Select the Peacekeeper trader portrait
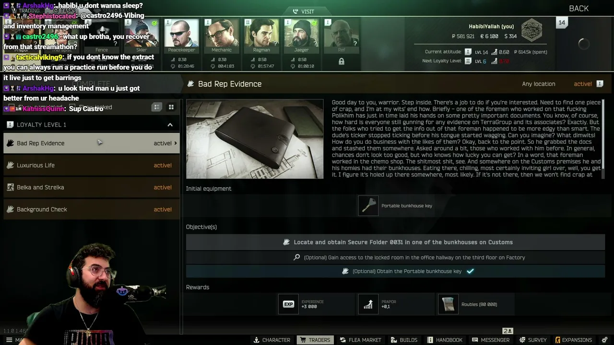This screenshot has height=345, width=614. click(181, 33)
